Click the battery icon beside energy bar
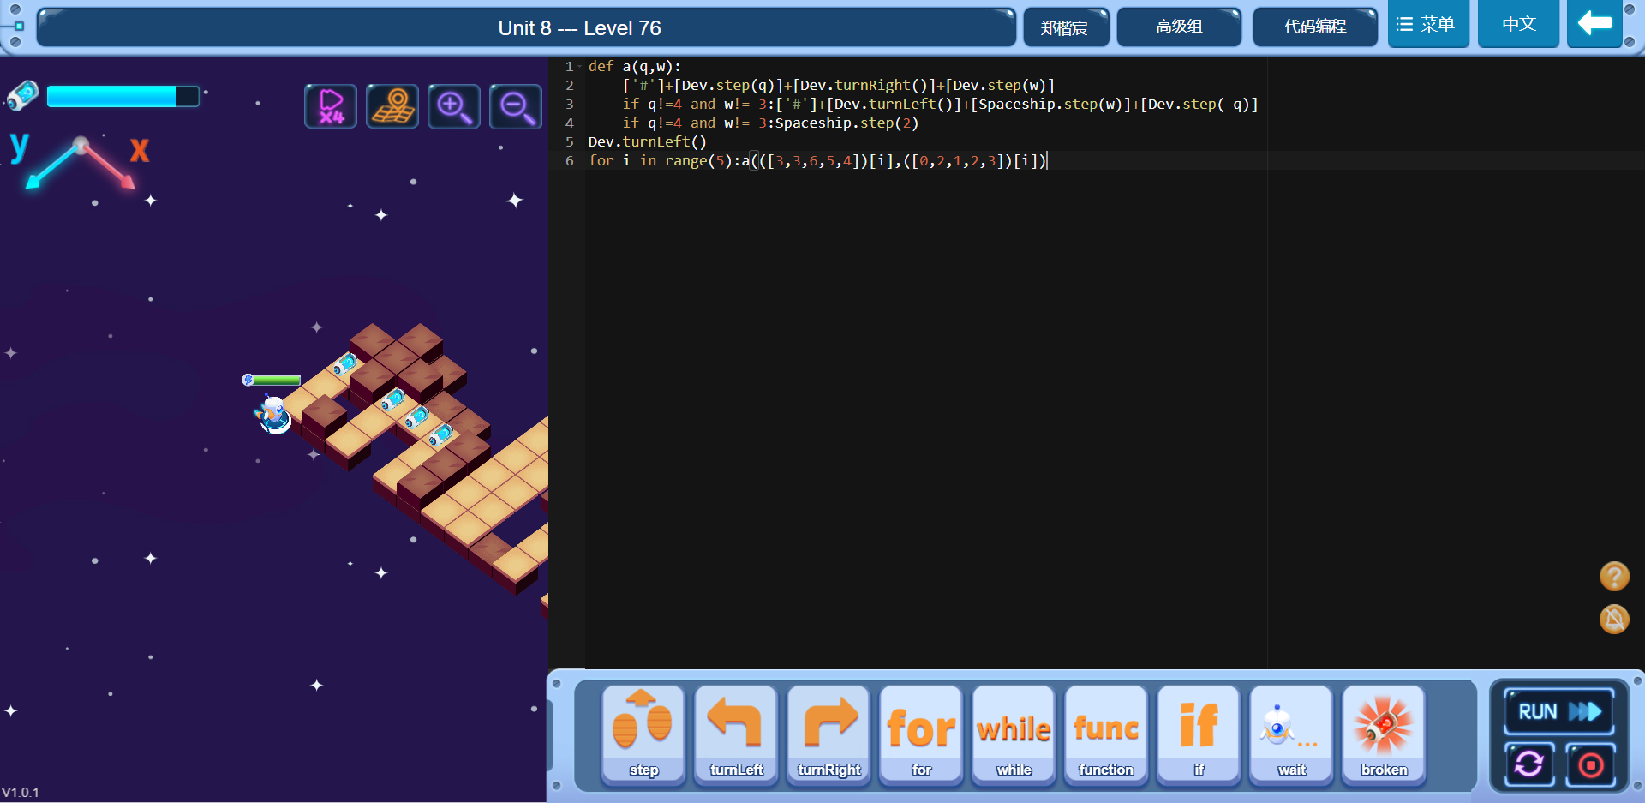 pyautogui.click(x=22, y=95)
